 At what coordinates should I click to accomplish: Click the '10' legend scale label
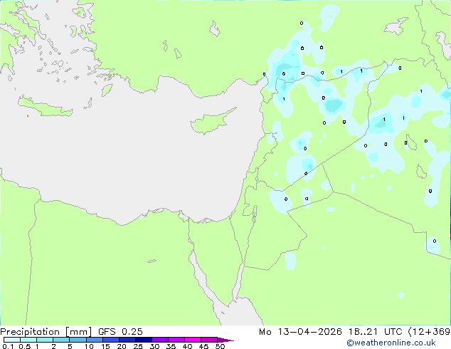(x=89, y=346)
